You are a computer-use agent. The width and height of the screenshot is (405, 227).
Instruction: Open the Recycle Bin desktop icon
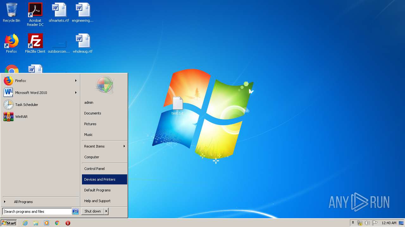point(11,13)
